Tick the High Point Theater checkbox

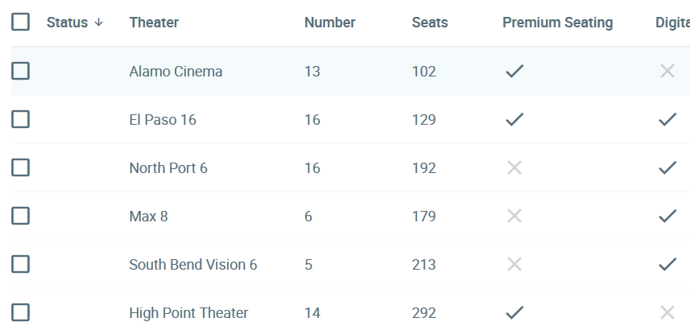pyautogui.click(x=21, y=313)
